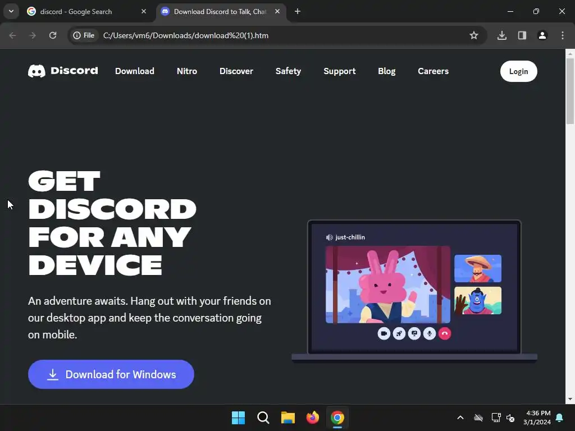
Task: Open the Nitro nav link
Action: (x=187, y=71)
